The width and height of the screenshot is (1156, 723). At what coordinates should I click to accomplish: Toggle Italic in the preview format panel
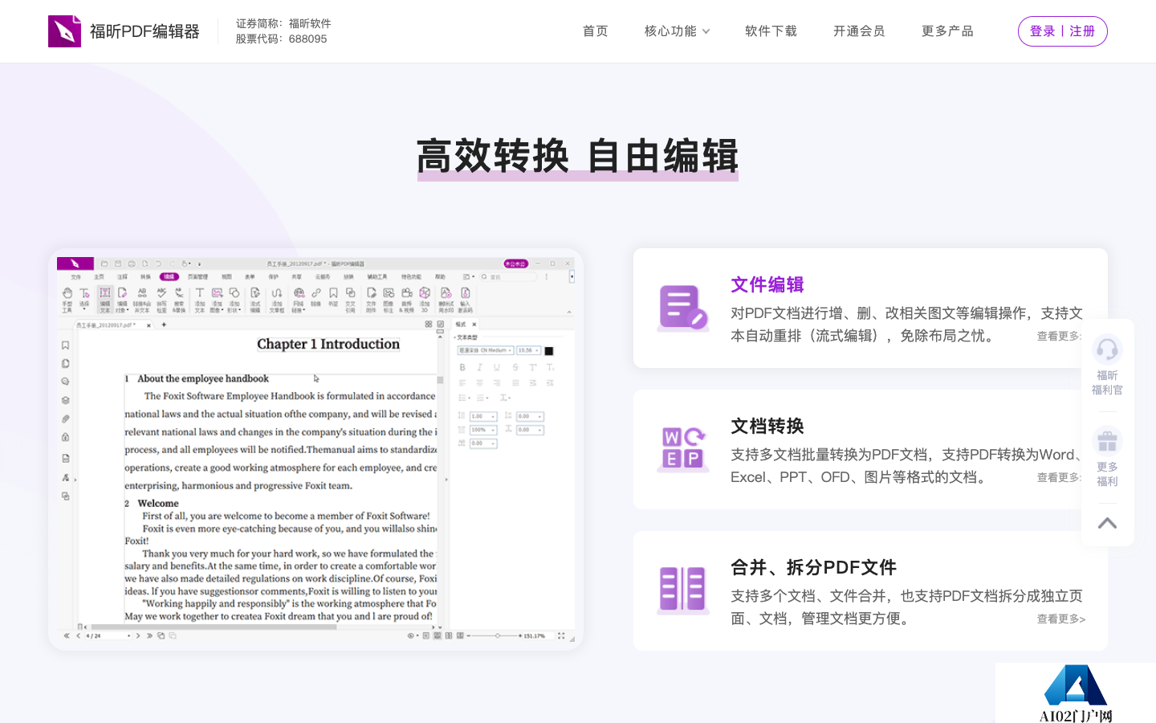click(x=479, y=367)
